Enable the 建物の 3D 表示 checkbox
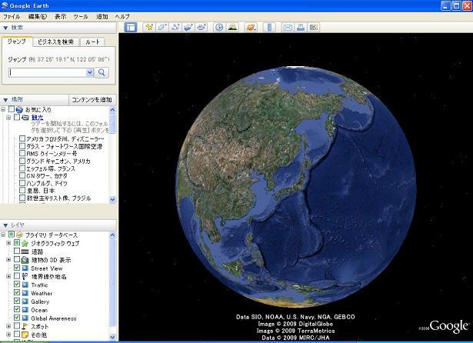 coord(17,259)
